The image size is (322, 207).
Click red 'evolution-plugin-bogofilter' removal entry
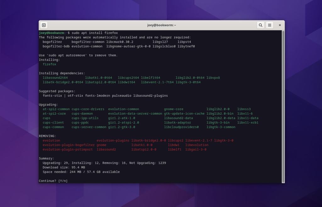(x=69, y=145)
